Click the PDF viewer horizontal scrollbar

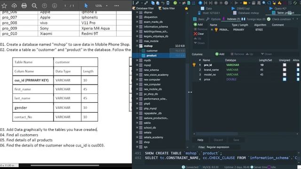pyautogui.click(x=65, y=165)
